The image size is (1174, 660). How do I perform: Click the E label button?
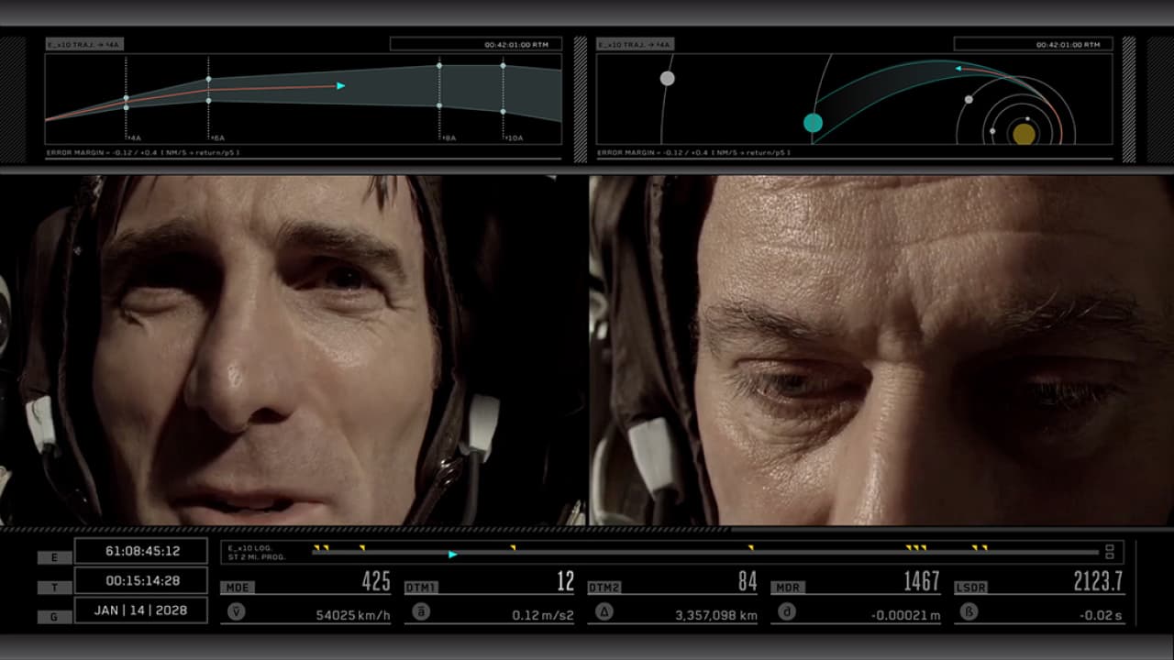pyautogui.click(x=55, y=557)
